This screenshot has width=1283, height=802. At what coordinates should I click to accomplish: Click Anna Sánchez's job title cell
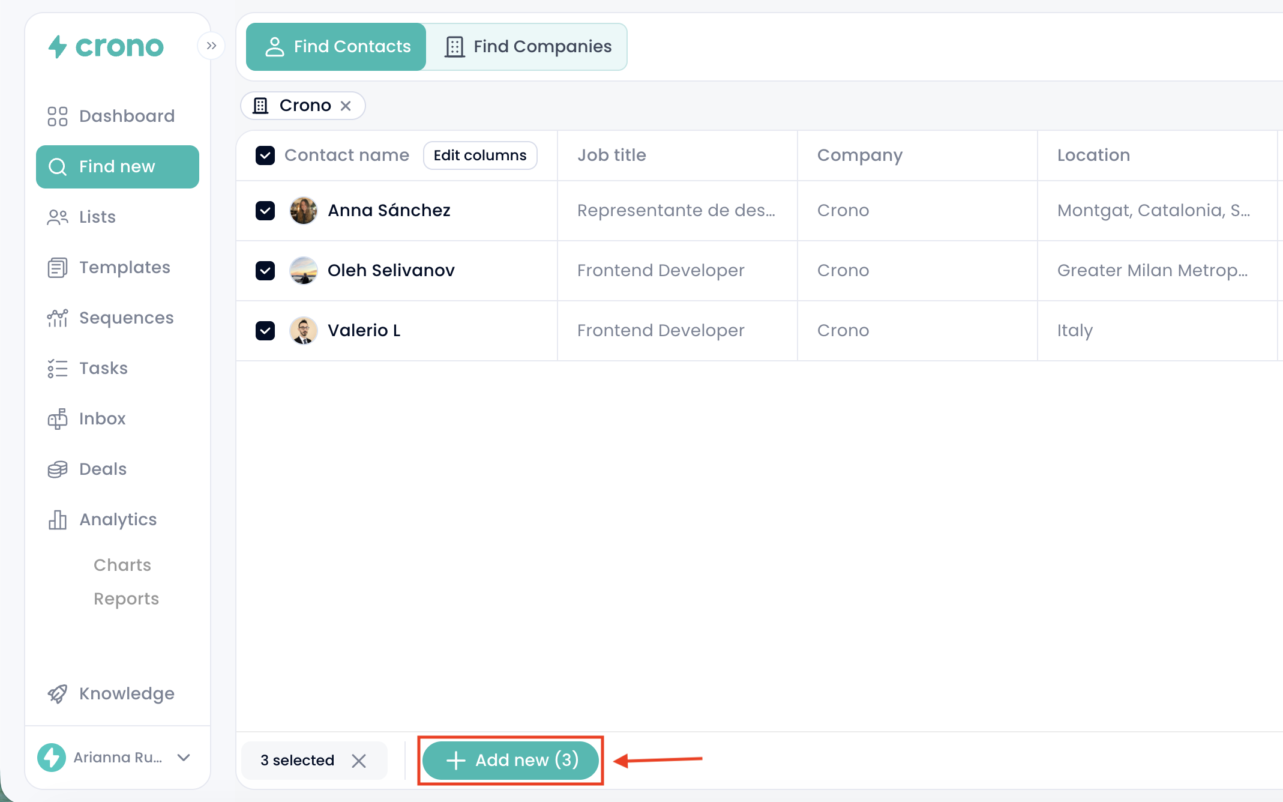click(676, 211)
